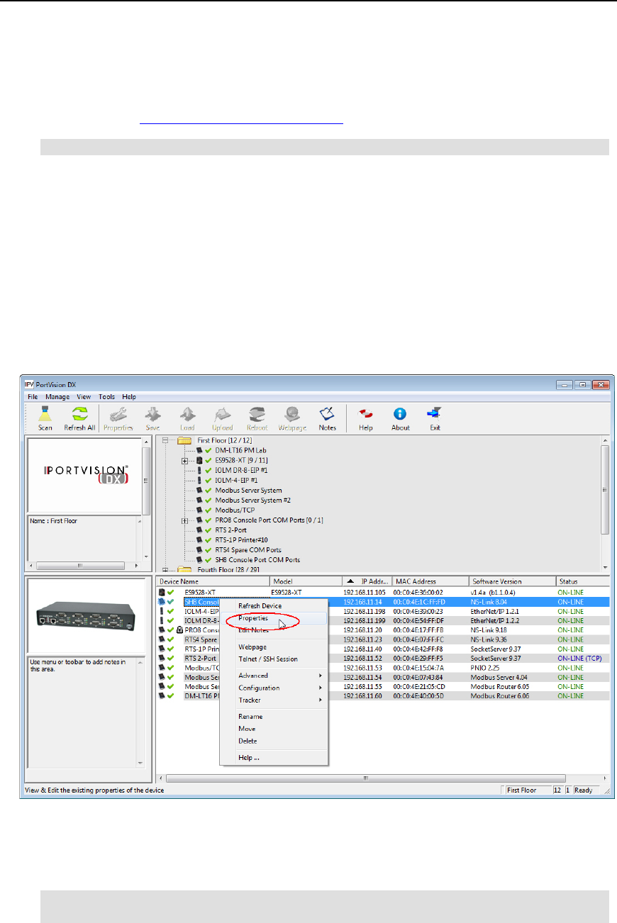This screenshot has height=923, width=617.
Task: Collapse the First Floor folder
Action: (165, 440)
